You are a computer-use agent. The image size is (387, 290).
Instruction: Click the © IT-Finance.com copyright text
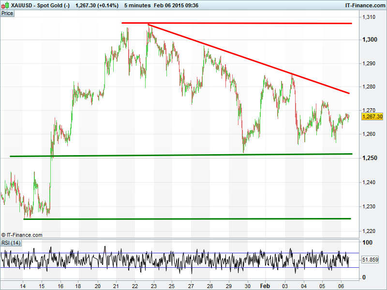coord(22,235)
